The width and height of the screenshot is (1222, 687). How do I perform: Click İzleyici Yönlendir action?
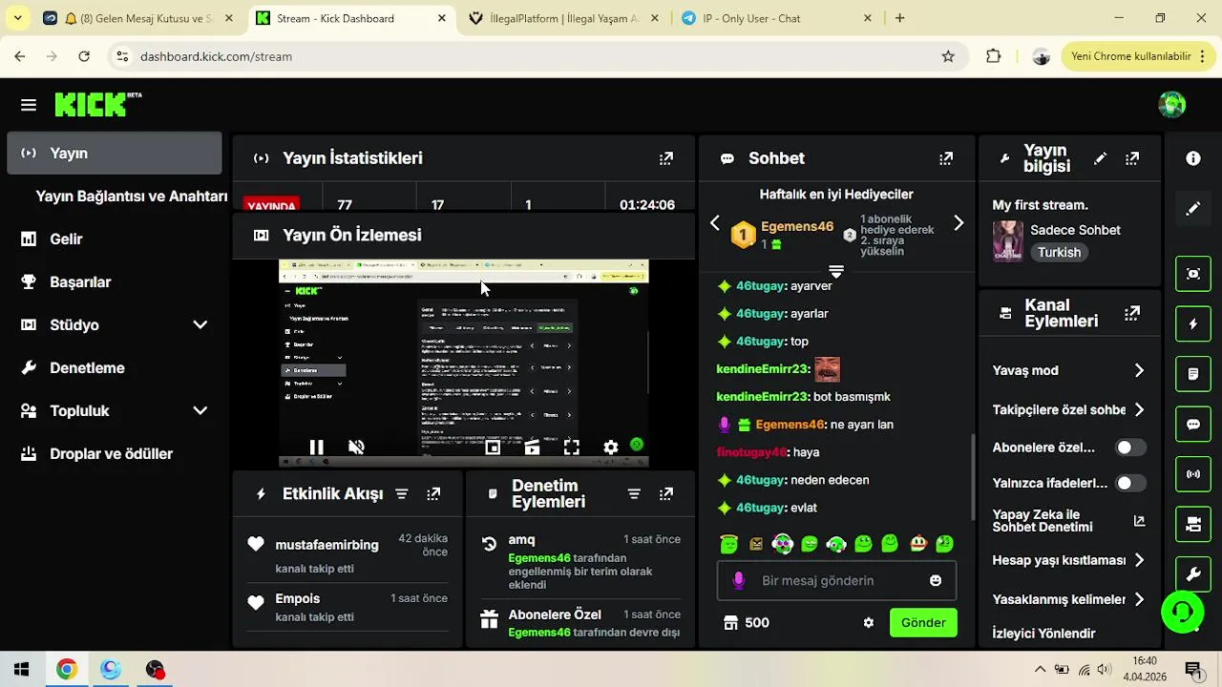click(x=1043, y=633)
